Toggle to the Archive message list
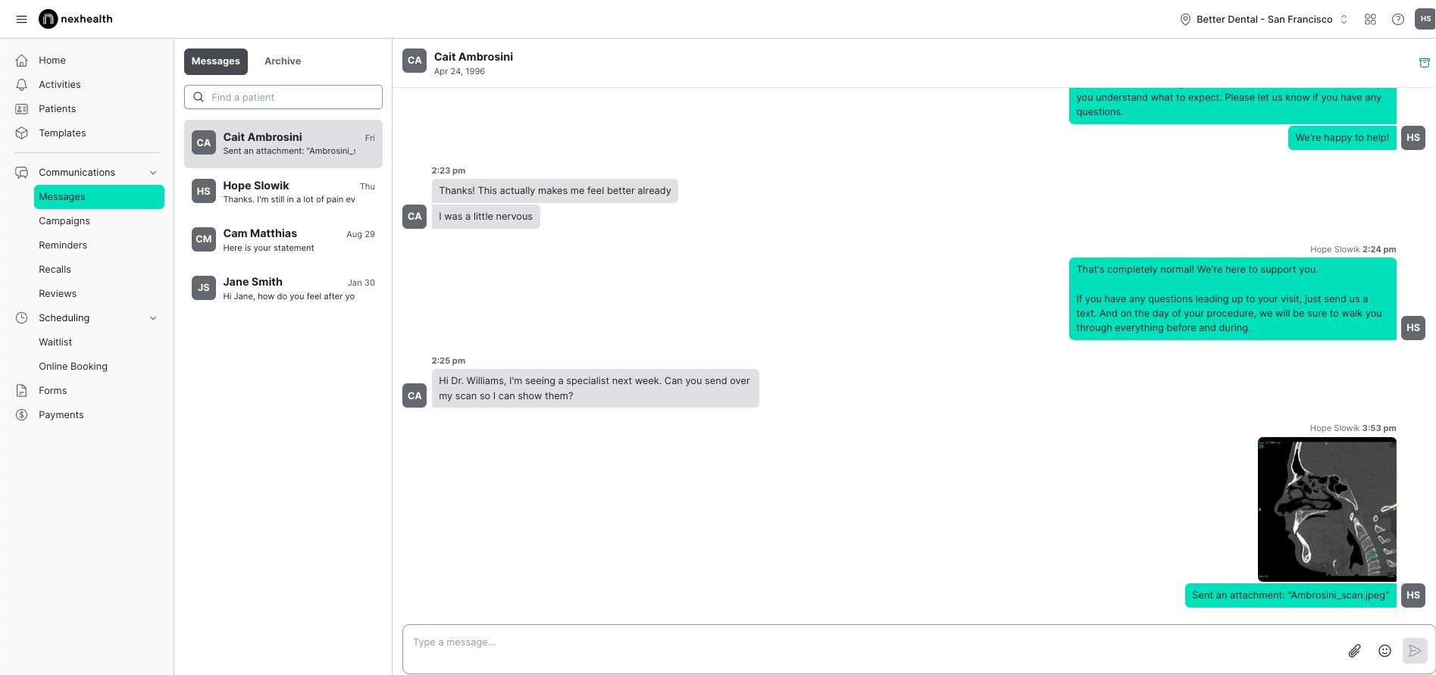The image size is (1436, 675). [283, 61]
